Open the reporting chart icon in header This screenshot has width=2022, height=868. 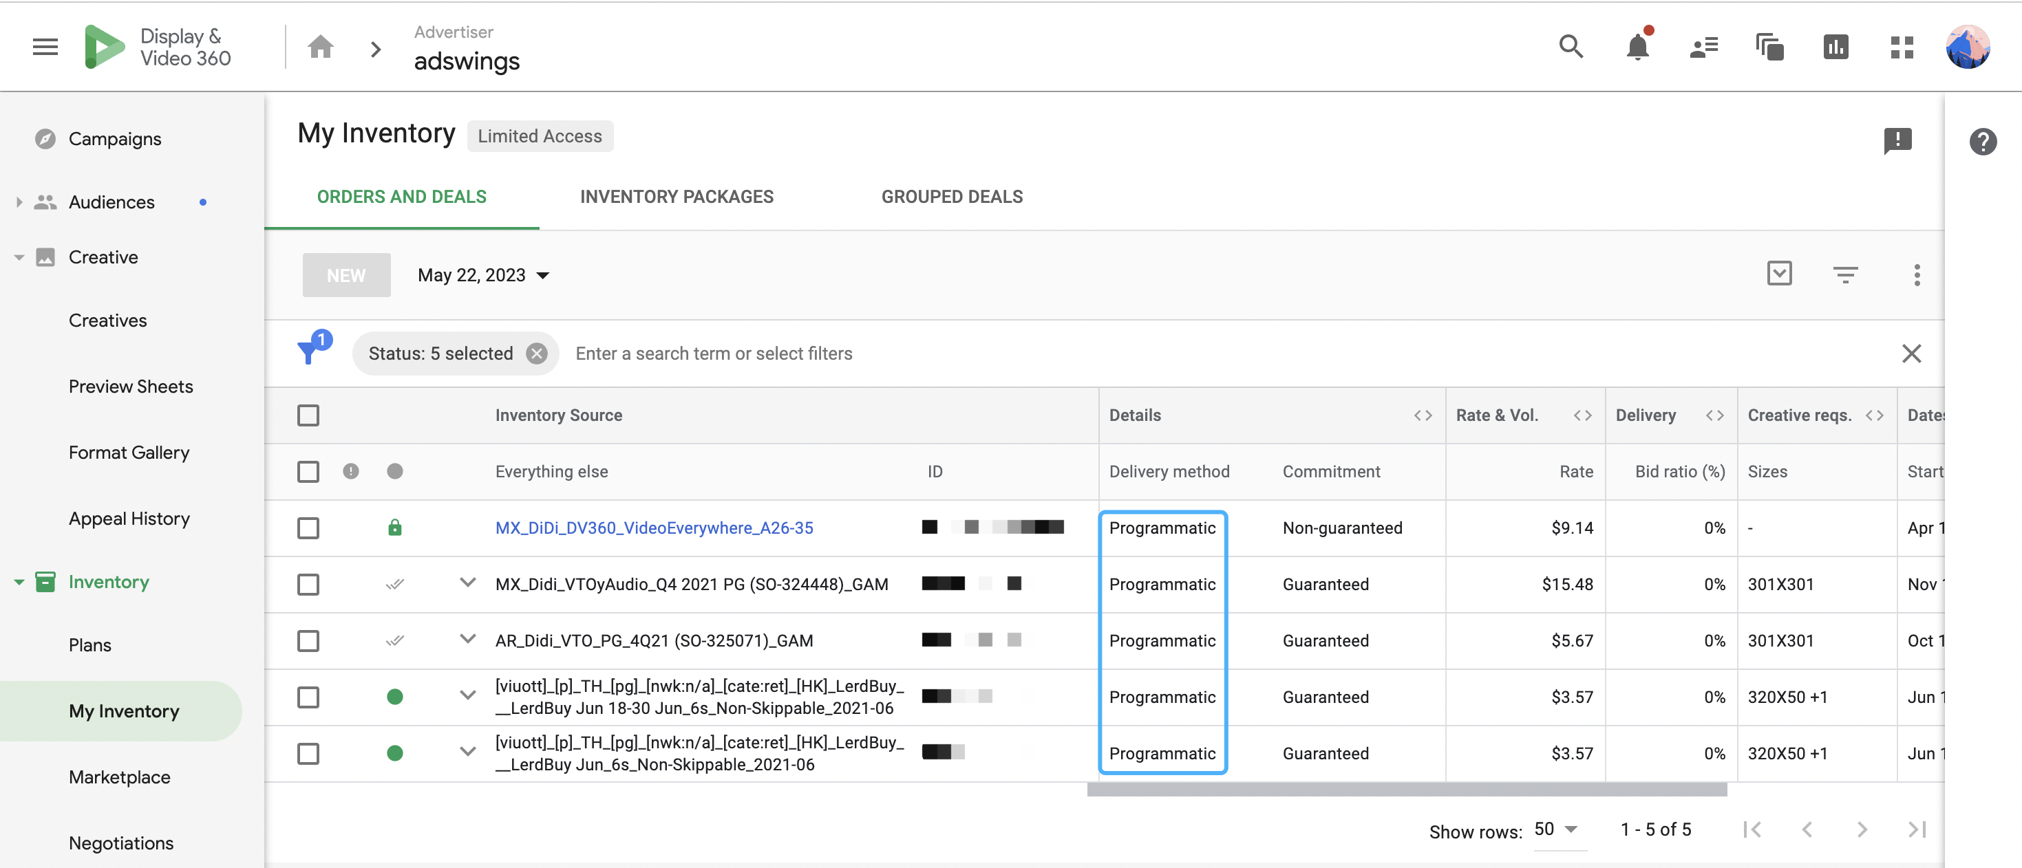1835,47
